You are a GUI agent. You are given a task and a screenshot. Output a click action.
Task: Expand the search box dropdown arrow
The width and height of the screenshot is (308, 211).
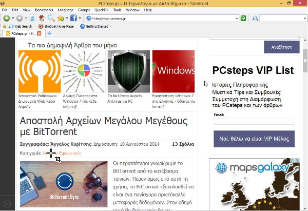pyautogui.click(x=304, y=18)
